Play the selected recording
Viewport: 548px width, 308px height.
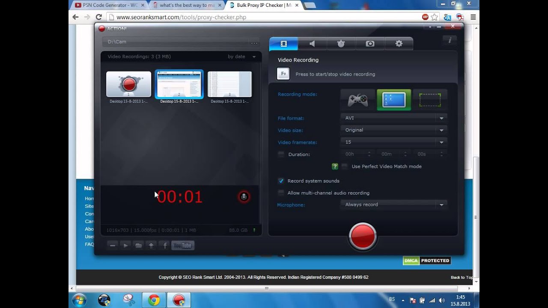pyautogui.click(x=125, y=245)
